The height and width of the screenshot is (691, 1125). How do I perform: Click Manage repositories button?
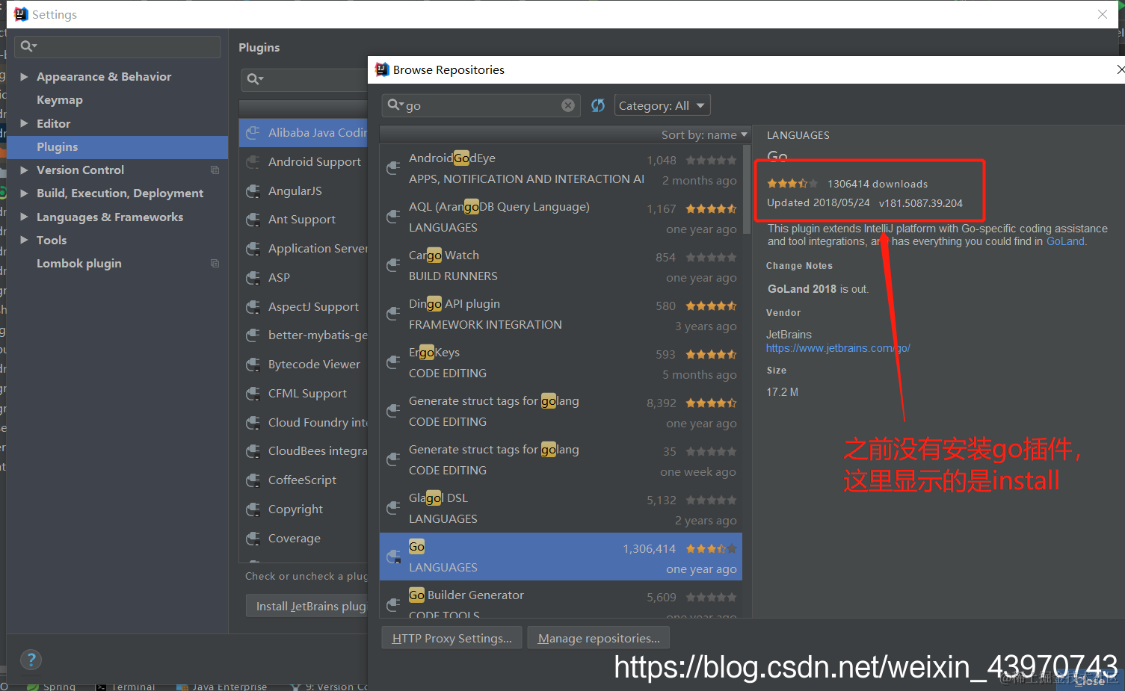(x=598, y=638)
